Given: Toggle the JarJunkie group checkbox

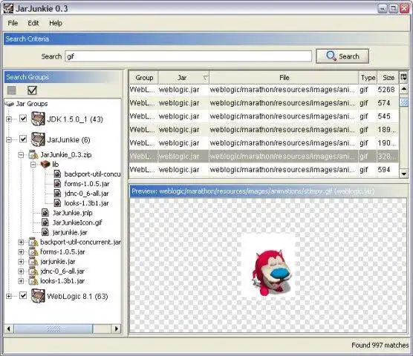Looking at the screenshot, I should [x=23, y=139].
